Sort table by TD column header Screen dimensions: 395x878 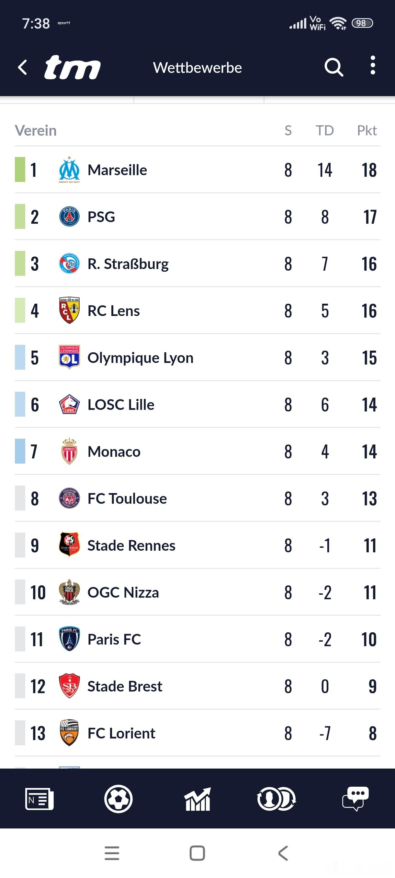(324, 130)
